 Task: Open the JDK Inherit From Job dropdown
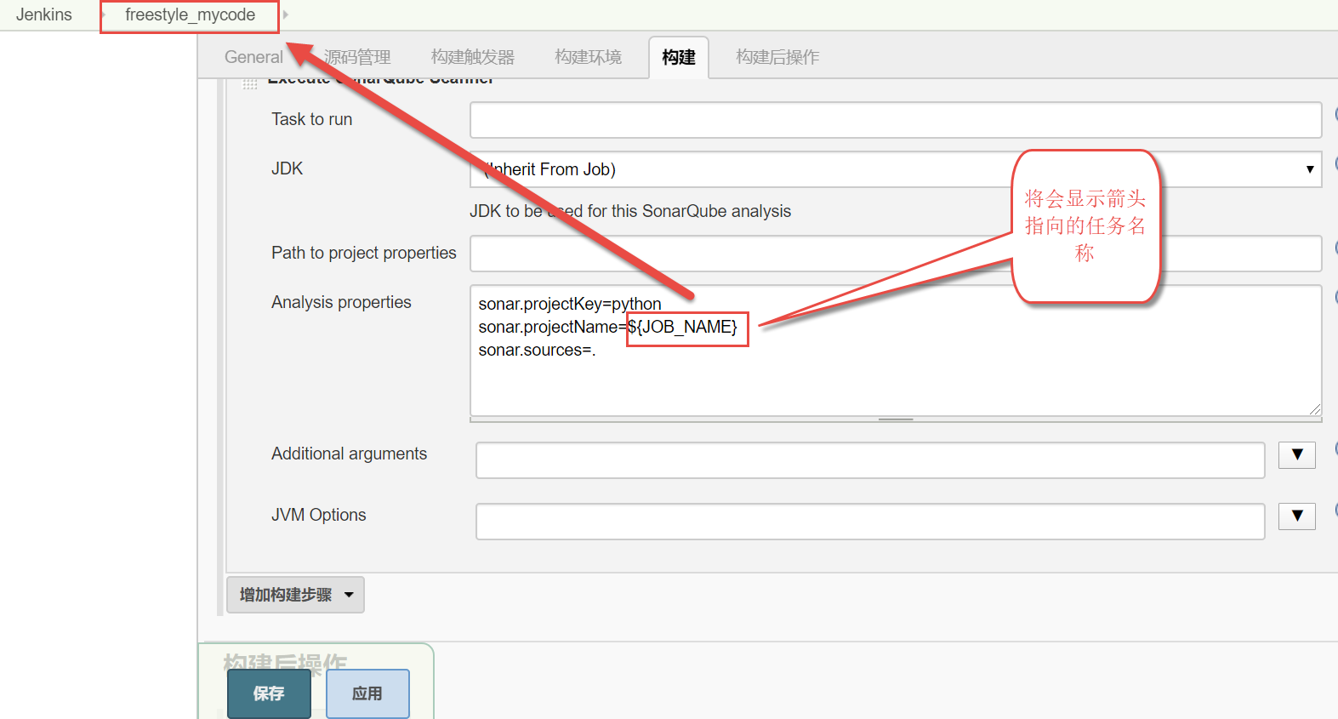895,169
